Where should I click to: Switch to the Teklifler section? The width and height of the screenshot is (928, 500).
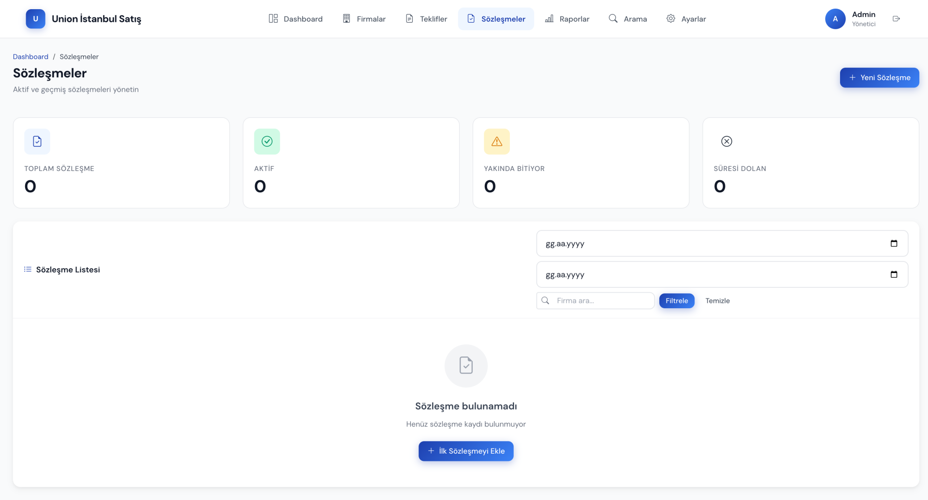coord(426,19)
